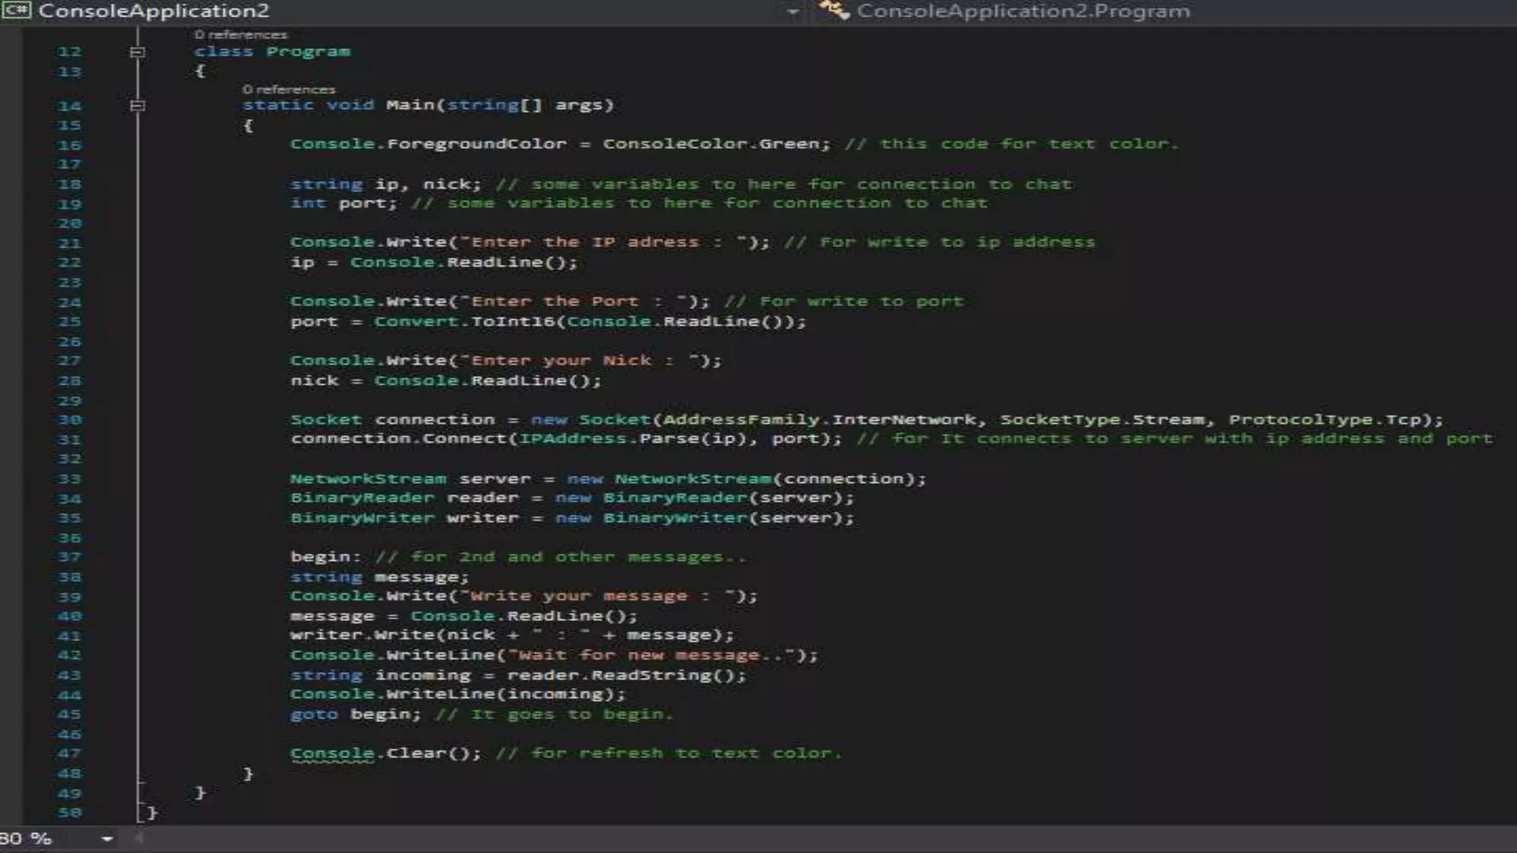Click the horizontal scrollbar left arrow near zoom box
The width and height of the screenshot is (1517, 853).
pyautogui.click(x=139, y=839)
